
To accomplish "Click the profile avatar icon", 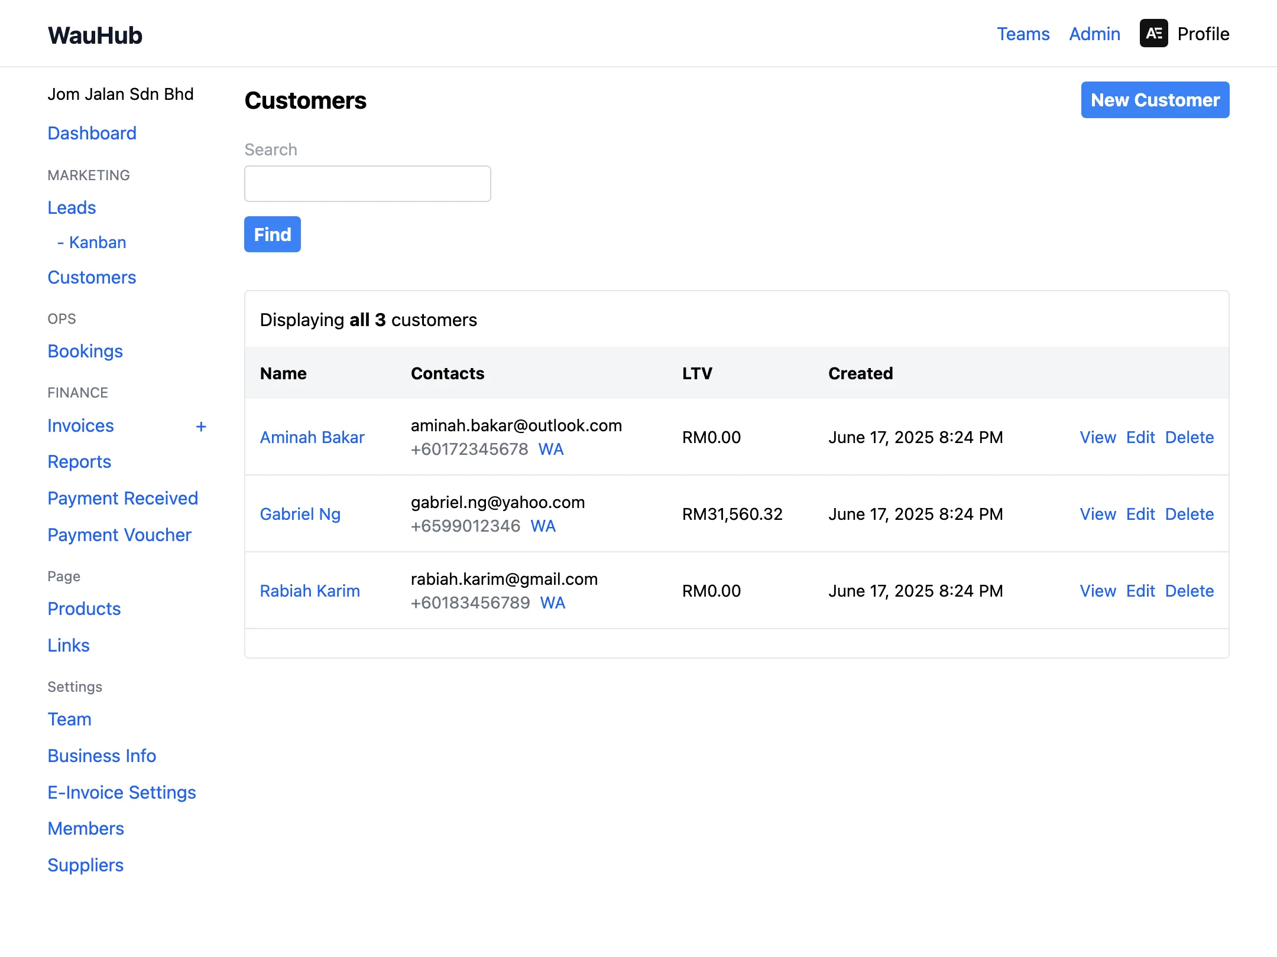I will (1153, 34).
